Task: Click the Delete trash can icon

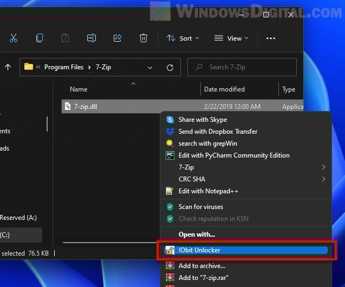Action: (144, 38)
